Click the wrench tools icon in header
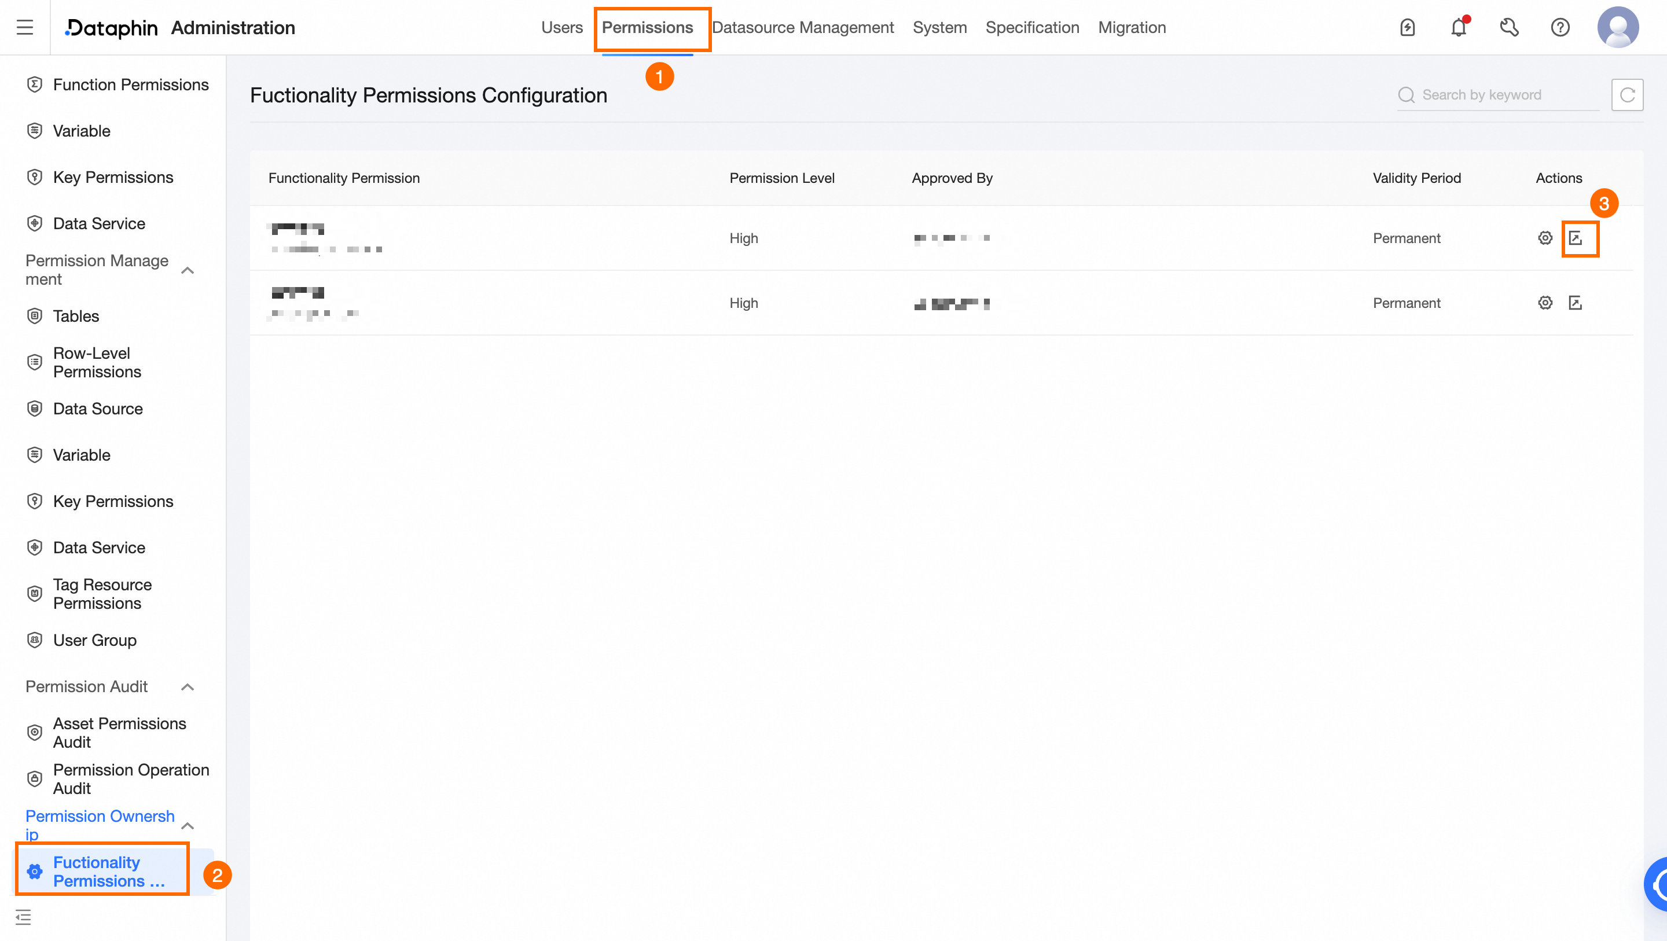Viewport: 1667px width, 941px height. [x=1509, y=27]
